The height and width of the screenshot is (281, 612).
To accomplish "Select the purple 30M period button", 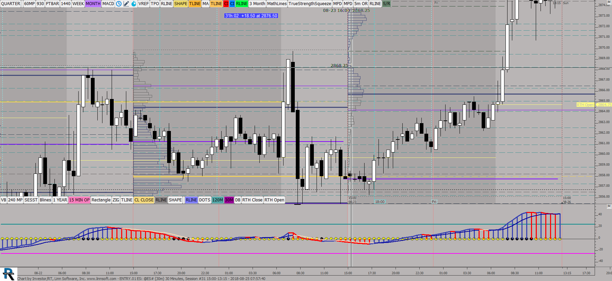I will click(x=229, y=200).
